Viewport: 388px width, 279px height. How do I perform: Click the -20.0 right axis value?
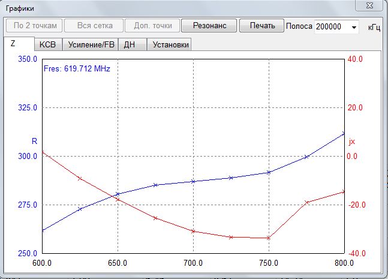357,205
